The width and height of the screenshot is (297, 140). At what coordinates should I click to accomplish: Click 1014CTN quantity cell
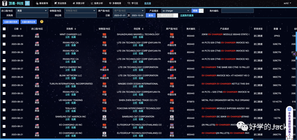277,101
